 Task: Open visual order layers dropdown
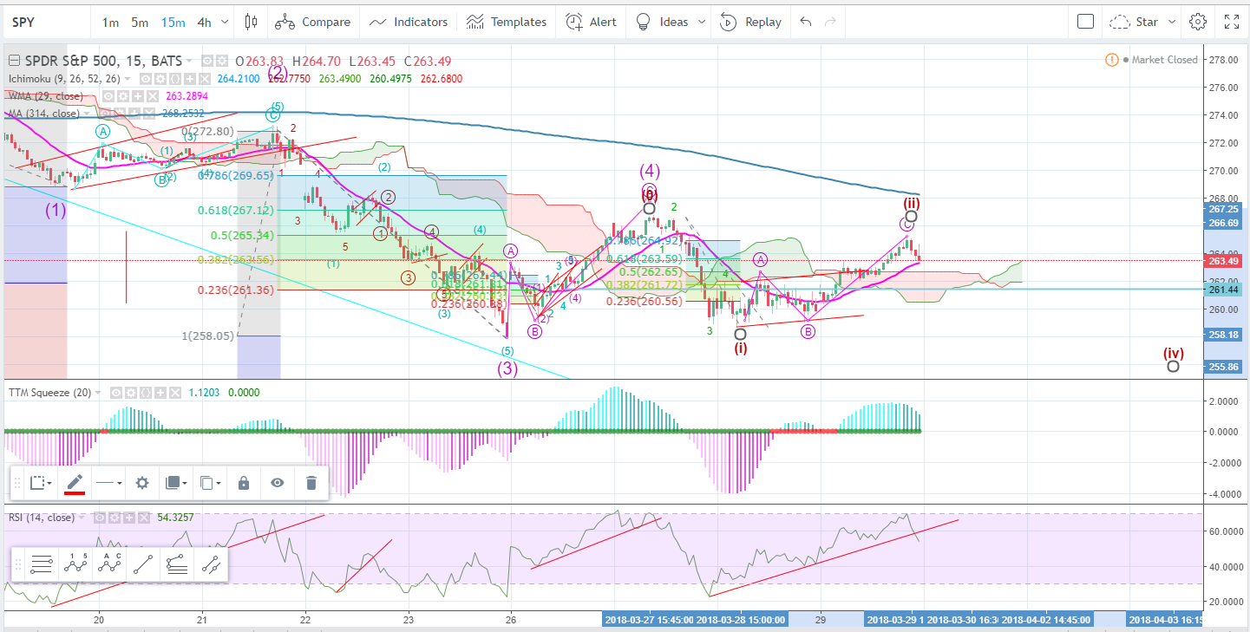pyautogui.click(x=176, y=483)
